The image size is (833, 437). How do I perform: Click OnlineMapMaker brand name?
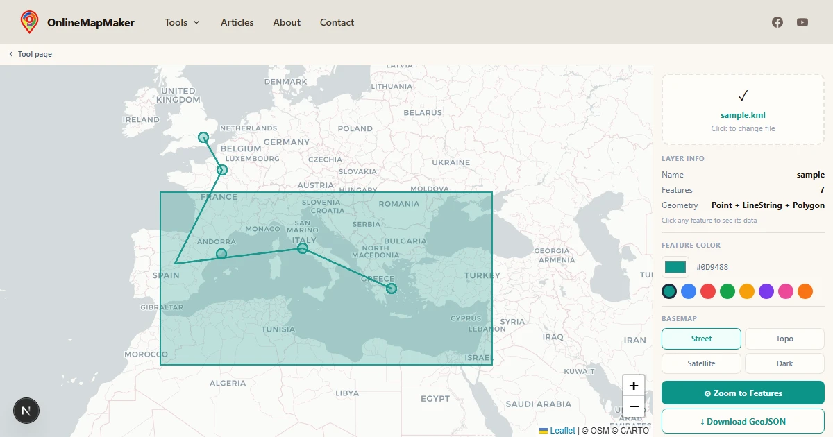click(x=91, y=22)
